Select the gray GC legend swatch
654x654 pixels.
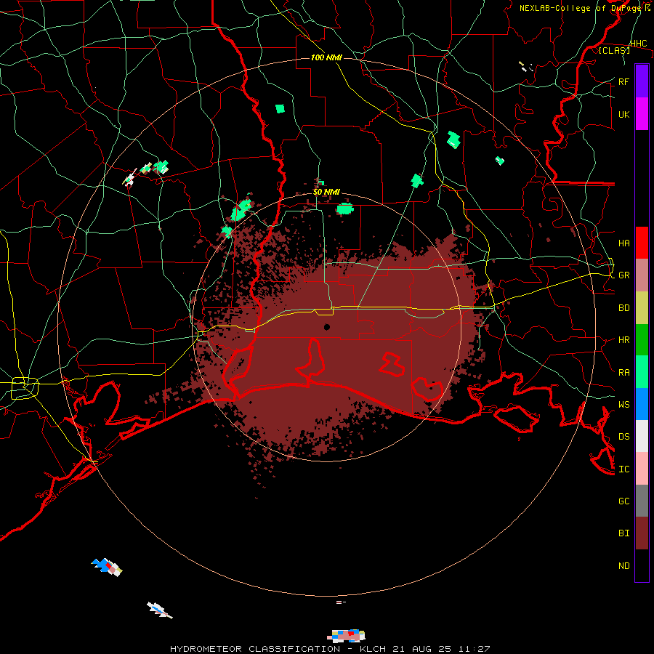[x=642, y=501]
